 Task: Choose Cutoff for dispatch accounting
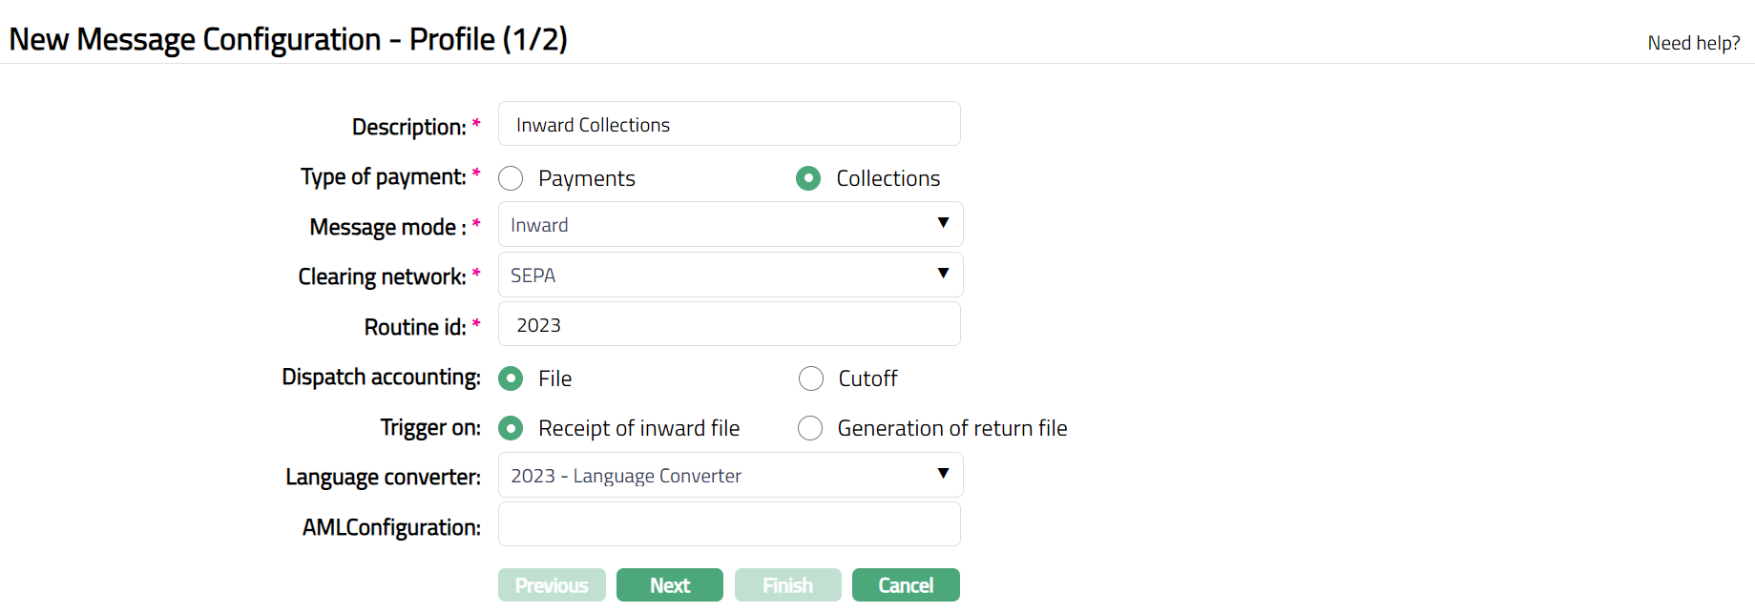pyautogui.click(x=811, y=379)
